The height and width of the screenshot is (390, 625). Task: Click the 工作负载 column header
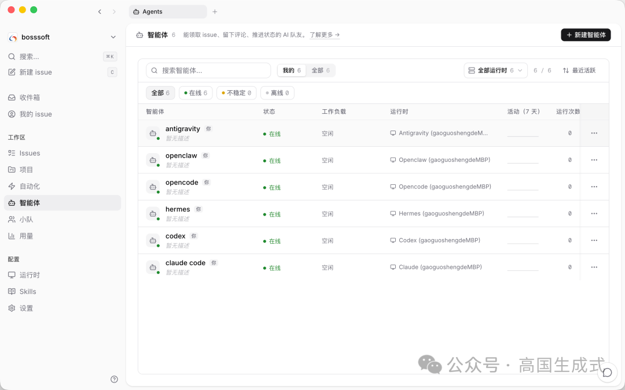tap(334, 112)
